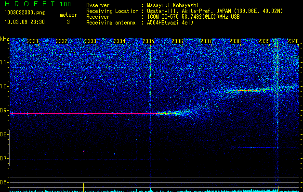The width and height of the screenshot is (303, 192).
Task: Click the meteor count value 3
Action: (68, 22)
